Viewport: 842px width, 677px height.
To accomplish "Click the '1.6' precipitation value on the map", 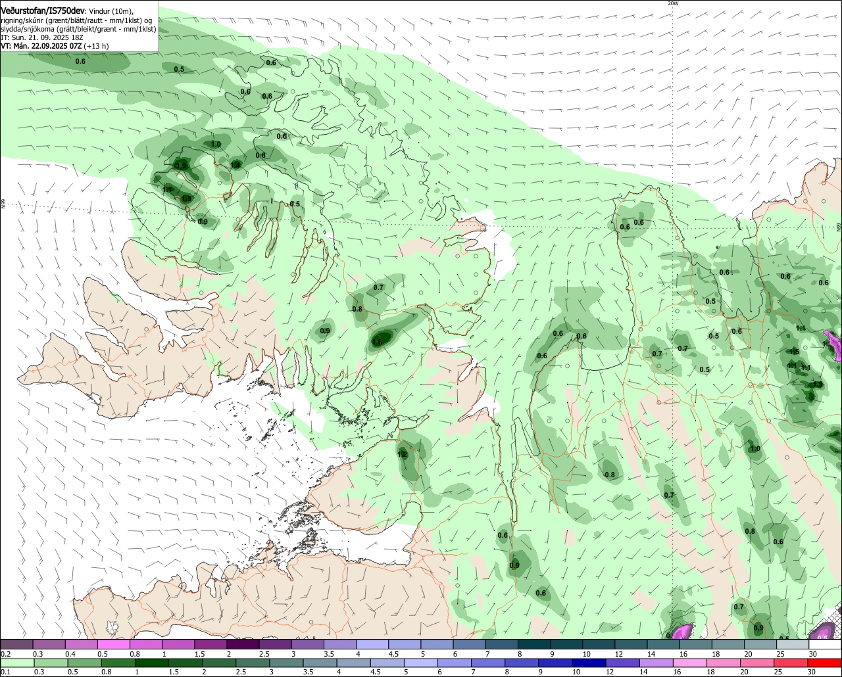I will (377, 342).
